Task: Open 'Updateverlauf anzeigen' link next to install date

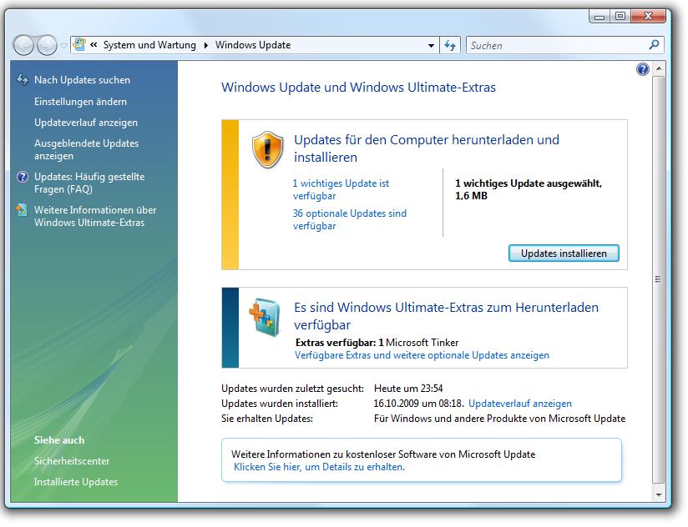Action: (x=520, y=403)
